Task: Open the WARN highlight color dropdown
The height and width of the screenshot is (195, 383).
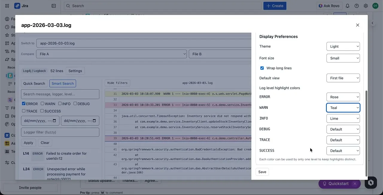Action: [343, 108]
